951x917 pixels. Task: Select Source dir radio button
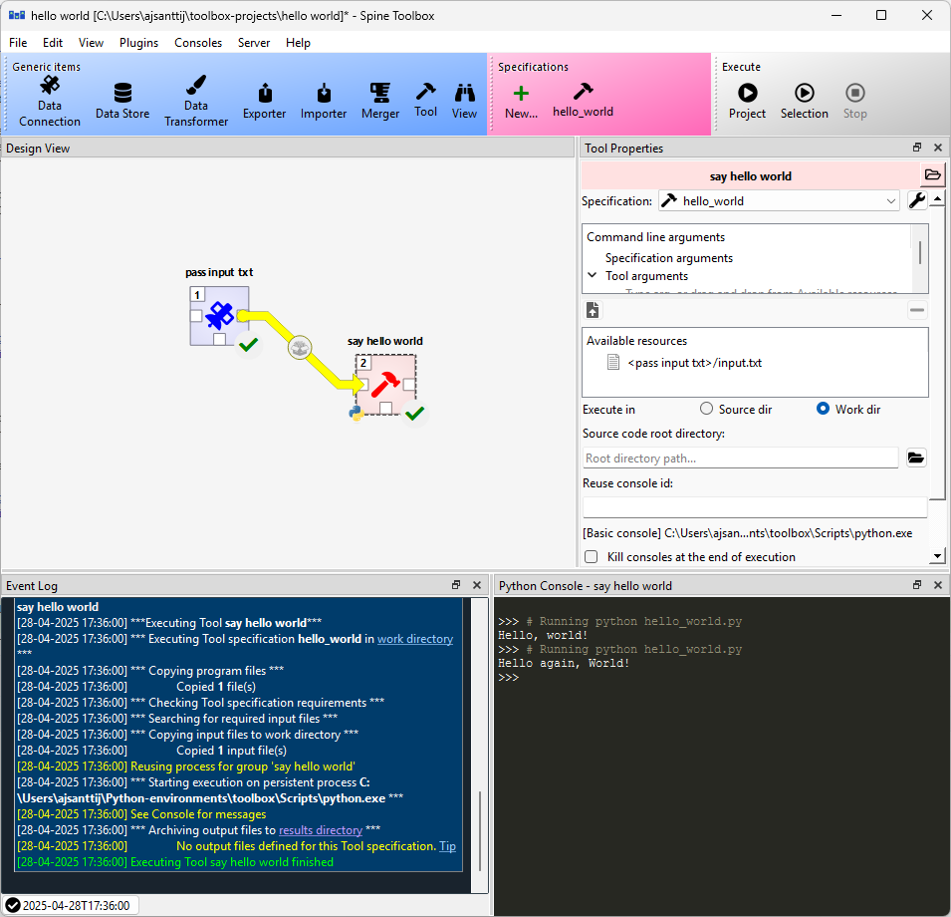tap(706, 409)
